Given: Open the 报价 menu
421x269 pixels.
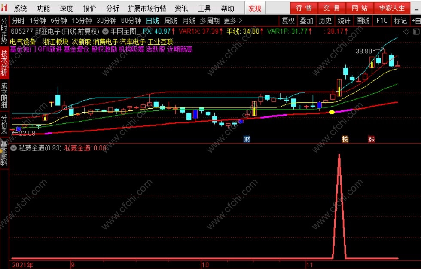Looking at the screenshot, I should coord(90,8).
